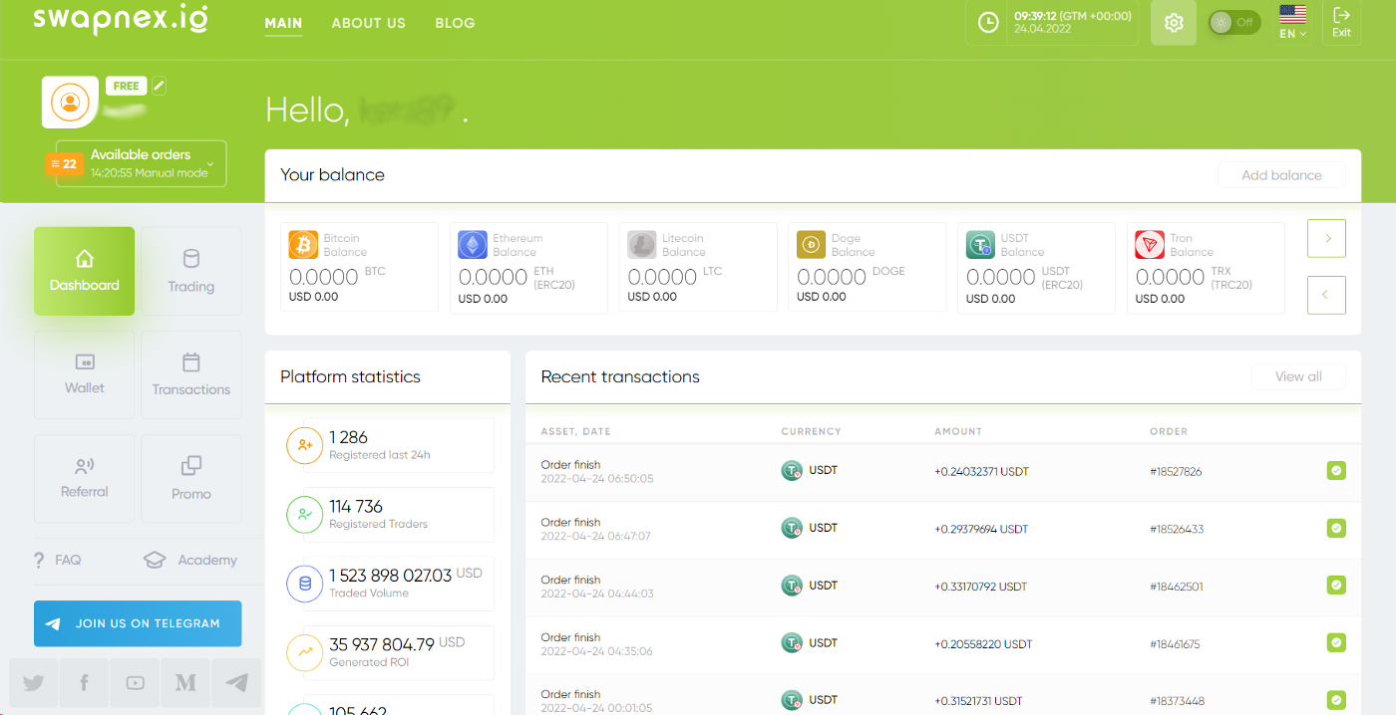Viewport: 1396px width, 715px height.
Task: Click the USDT balance icon
Action: tap(980, 244)
